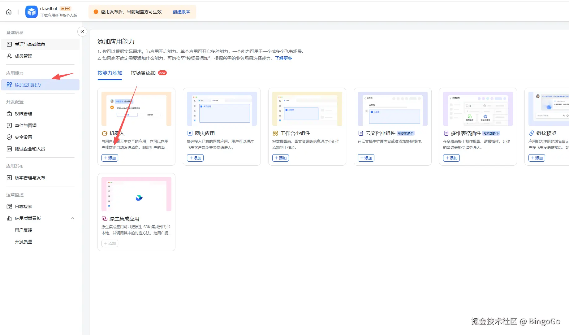The image size is (569, 335).
Task: Add the 网页应用 web app capability
Action: coord(195,158)
